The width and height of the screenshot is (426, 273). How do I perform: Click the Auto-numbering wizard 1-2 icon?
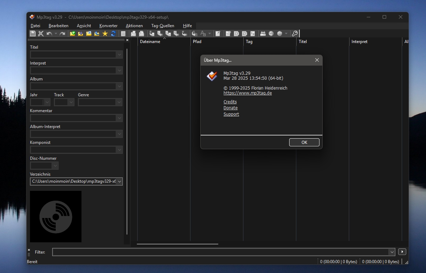coord(252,34)
